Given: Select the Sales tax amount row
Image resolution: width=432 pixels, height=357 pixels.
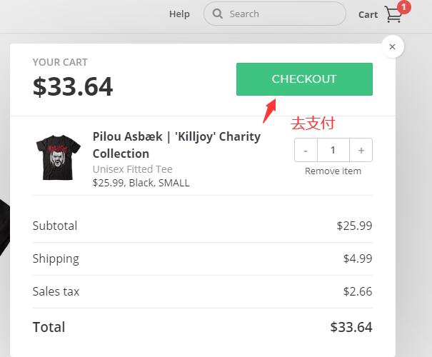Looking at the screenshot, I should click(202, 291).
